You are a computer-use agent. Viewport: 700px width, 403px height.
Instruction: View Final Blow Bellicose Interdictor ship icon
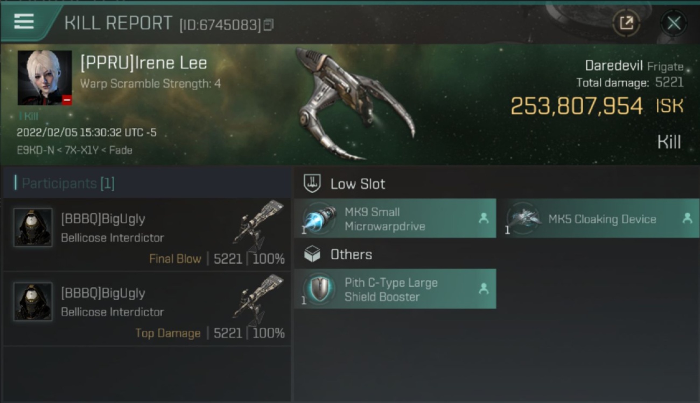tap(258, 226)
